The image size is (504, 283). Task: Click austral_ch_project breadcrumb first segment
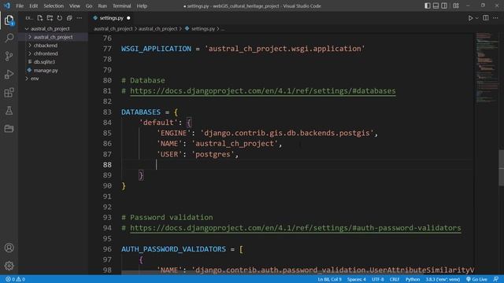tap(113, 28)
